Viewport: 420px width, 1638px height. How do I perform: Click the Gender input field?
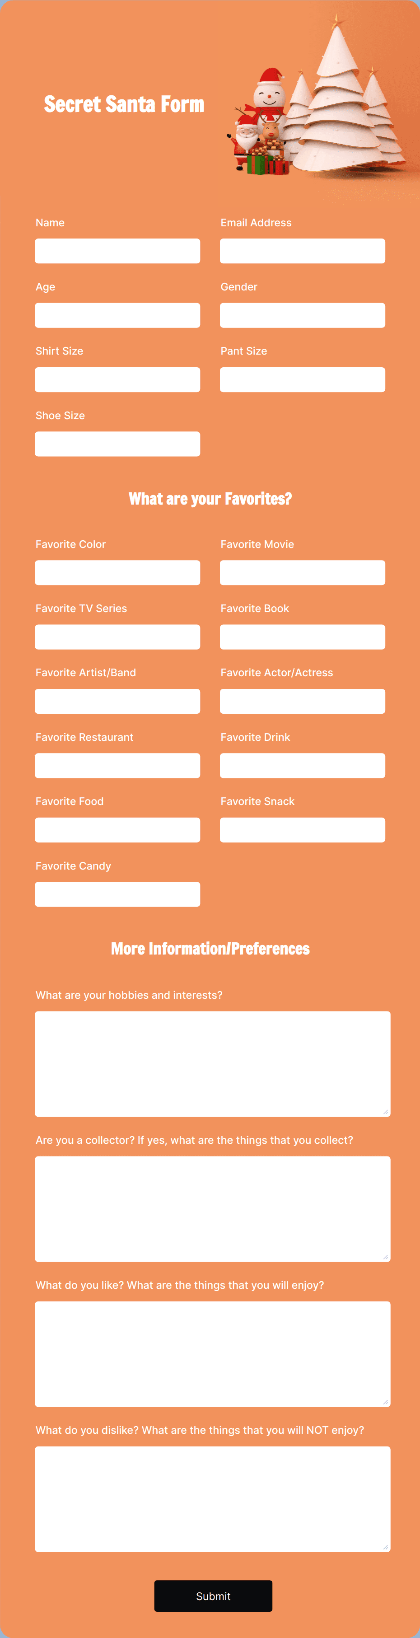pyautogui.click(x=303, y=315)
